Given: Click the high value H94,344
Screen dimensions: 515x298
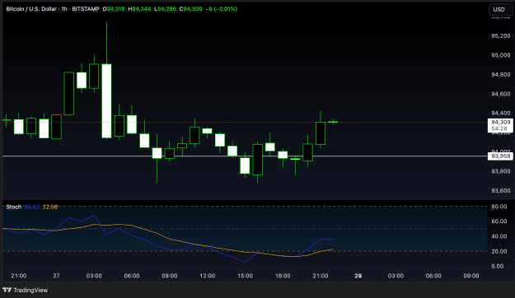Looking at the screenshot, I should click(x=139, y=9).
